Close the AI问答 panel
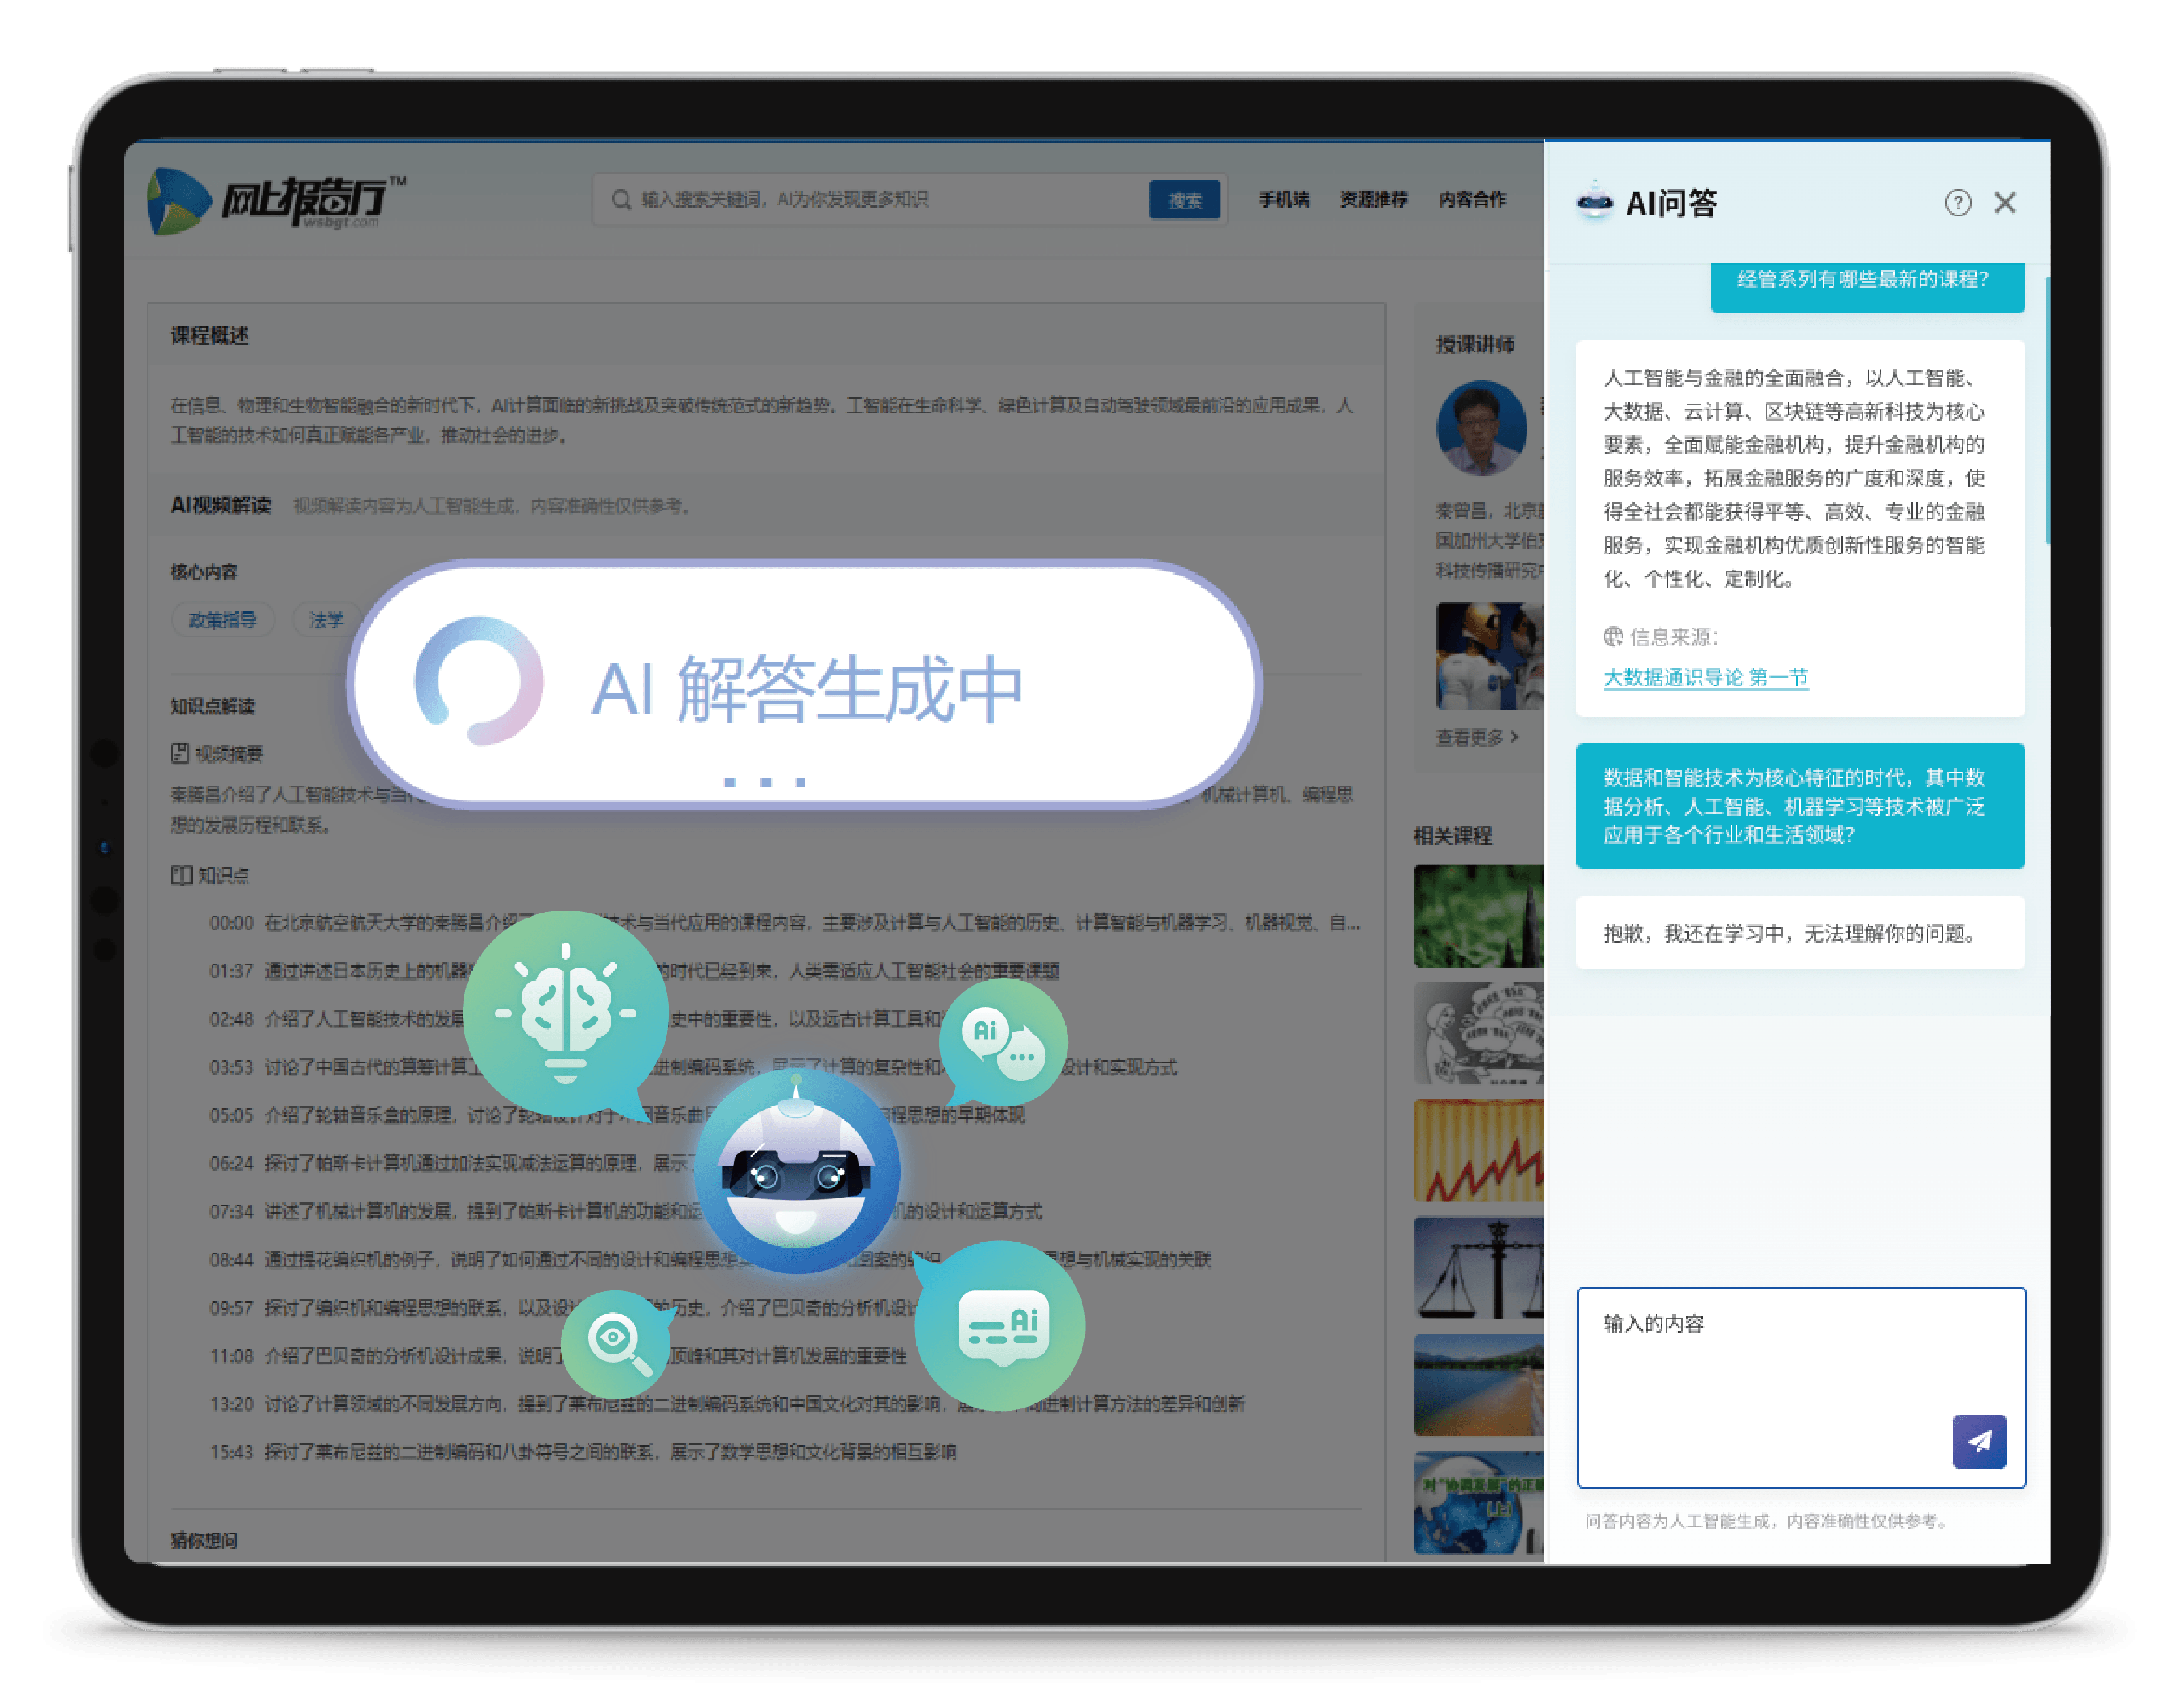Screen dimensions: 2184x1707 click(x=2005, y=203)
